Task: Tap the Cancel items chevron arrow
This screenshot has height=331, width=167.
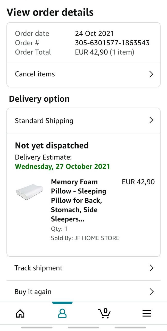Action: pos(151,74)
